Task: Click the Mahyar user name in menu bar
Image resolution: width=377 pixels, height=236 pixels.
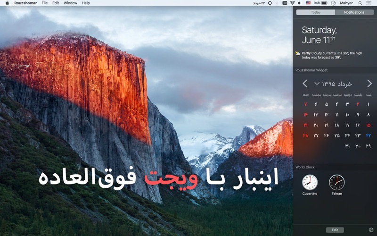Action: (346, 3)
